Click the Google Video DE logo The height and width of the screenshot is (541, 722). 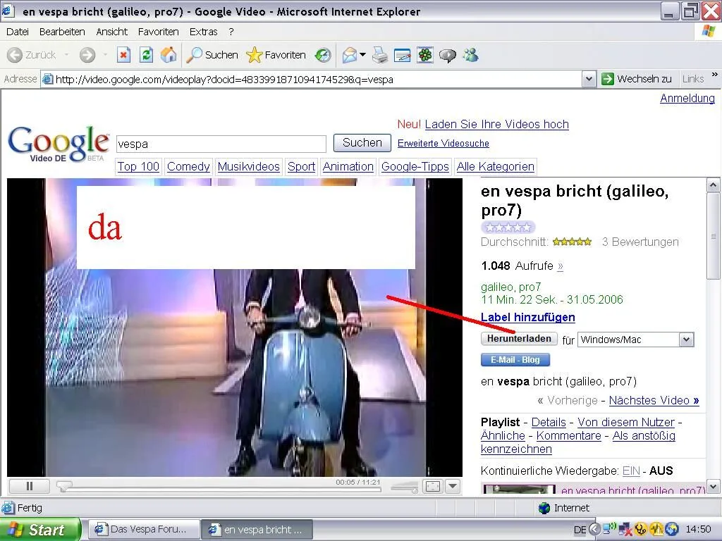[59, 144]
